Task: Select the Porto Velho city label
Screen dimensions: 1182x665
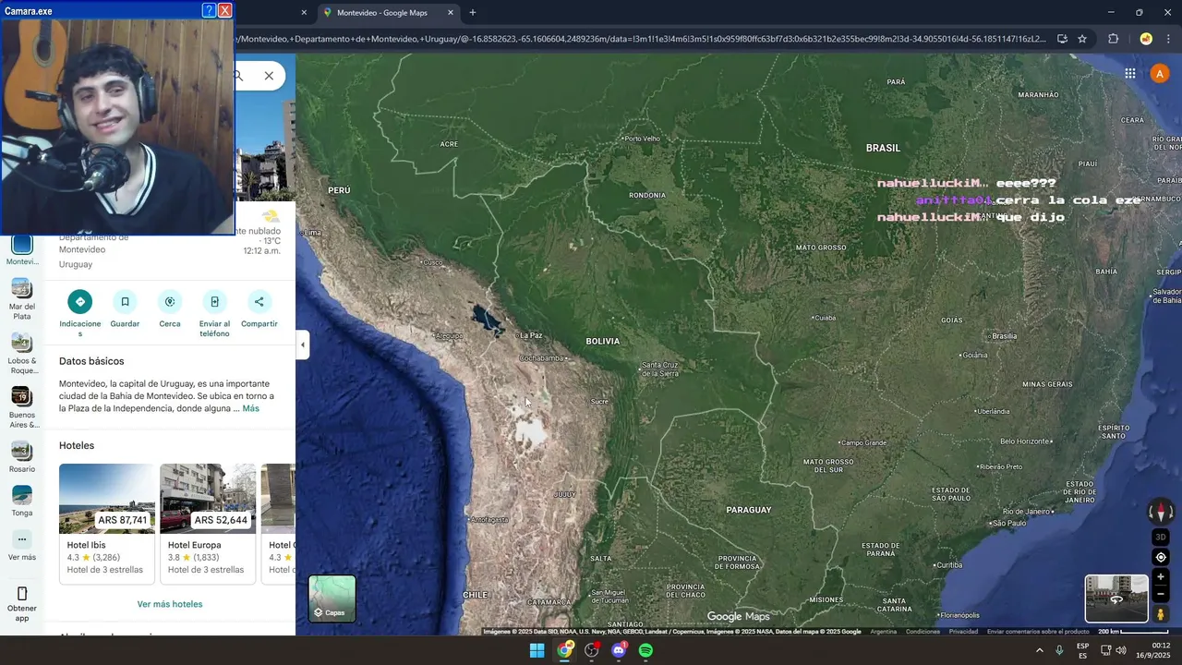Action: (x=642, y=139)
